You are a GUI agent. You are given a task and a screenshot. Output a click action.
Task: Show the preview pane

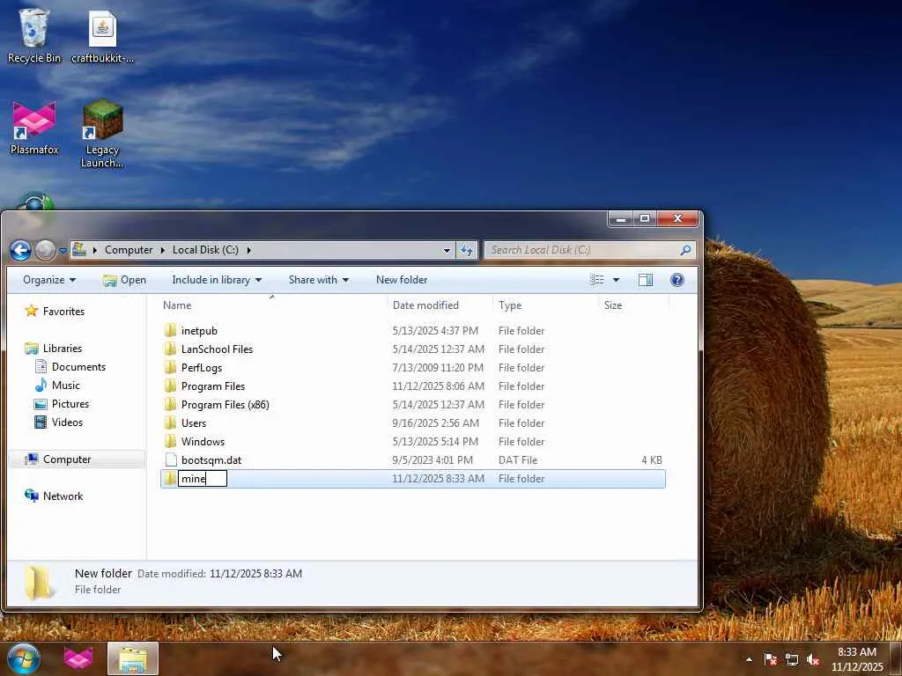(646, 280)
